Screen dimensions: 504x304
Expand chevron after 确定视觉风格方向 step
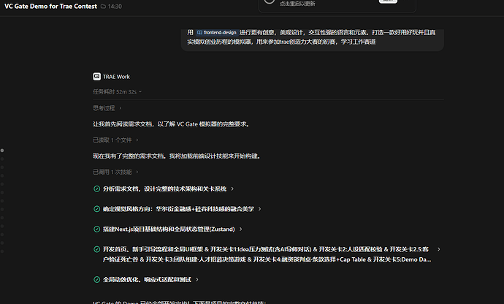[260, 209]
